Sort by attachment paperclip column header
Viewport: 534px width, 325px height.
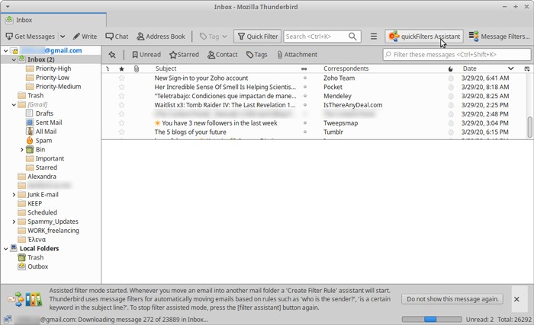[137, 69]
